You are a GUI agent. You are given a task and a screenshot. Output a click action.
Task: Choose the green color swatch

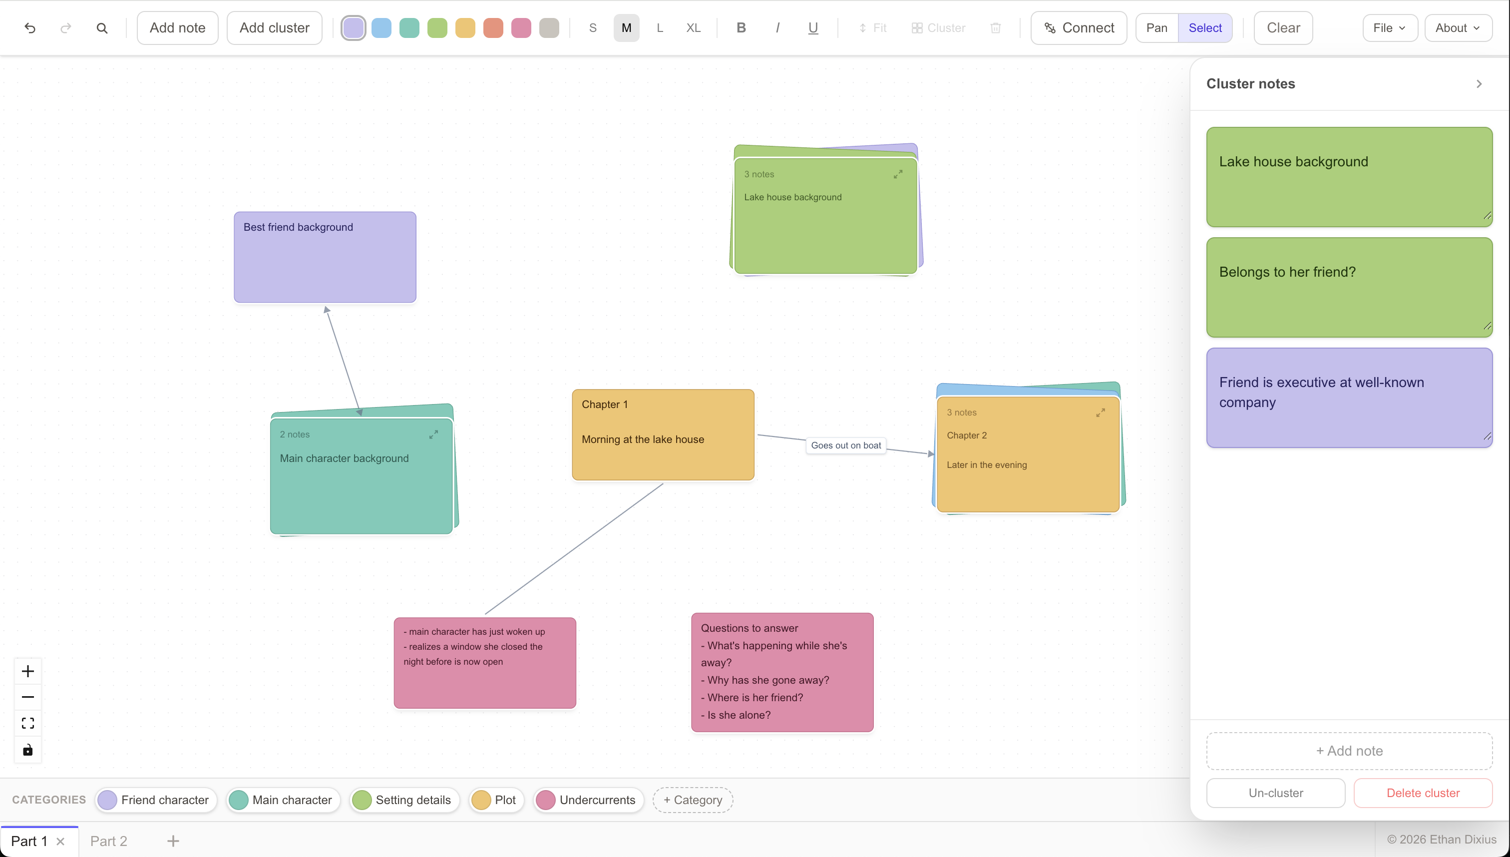(x=437, y=27)
